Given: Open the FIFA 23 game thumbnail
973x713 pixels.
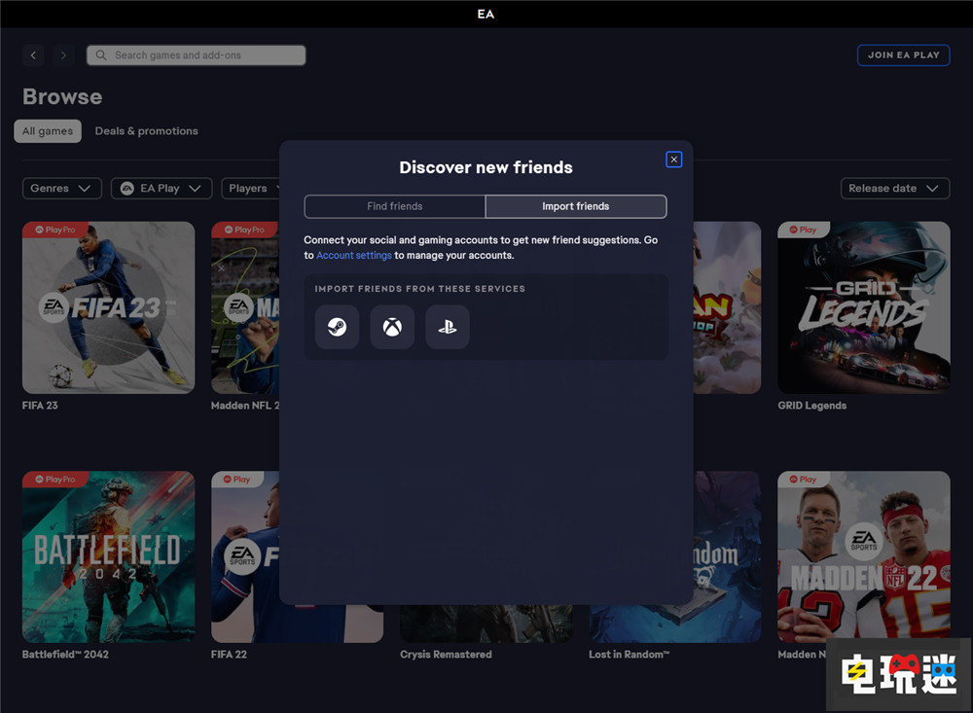Looking at the screenshot, I should 108,307.
